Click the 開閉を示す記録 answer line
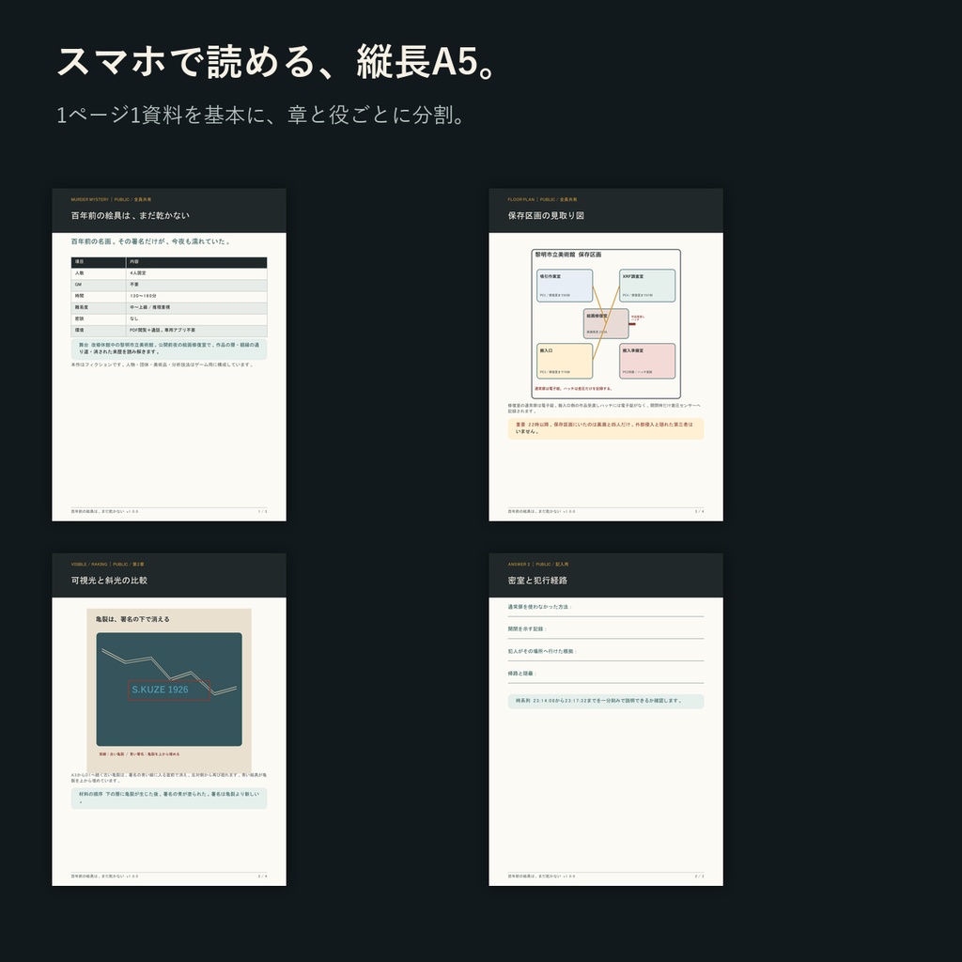The height and width of the screenshot is (962, 962). pyautogui.click(x=606, y=630)
